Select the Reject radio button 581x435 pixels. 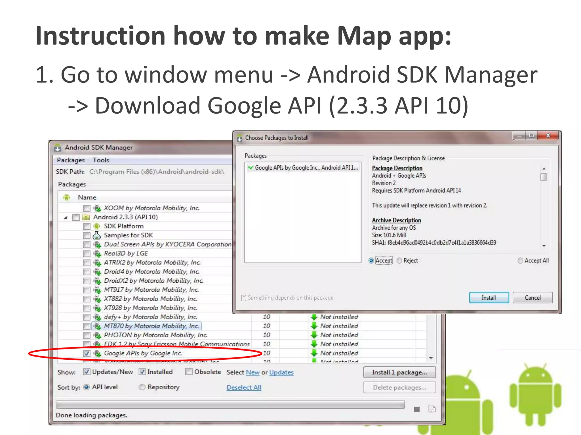[x=399, y=261]
